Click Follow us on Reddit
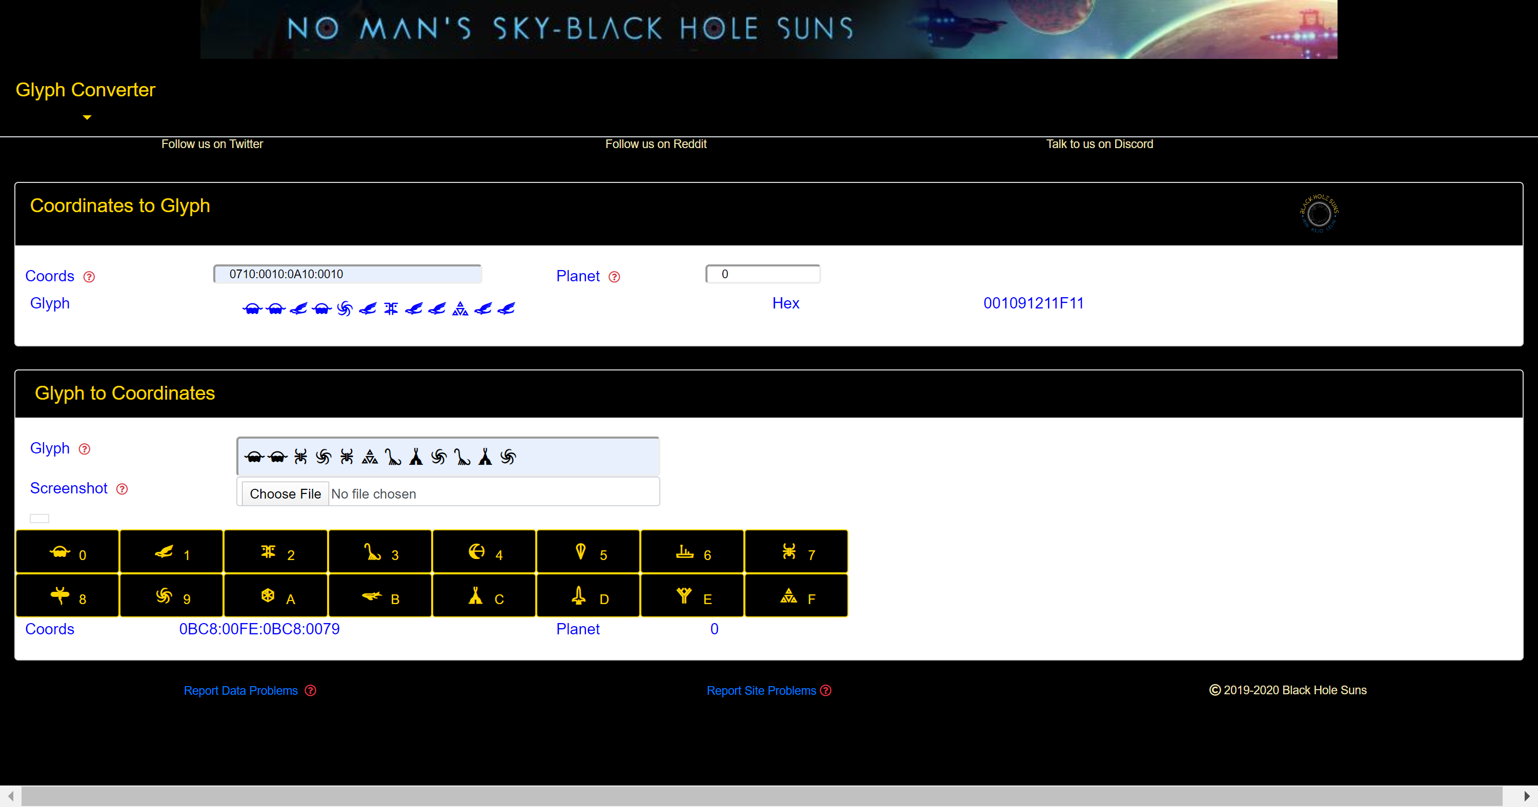The width and height of the screenshot is (1538, 807). pos(656,144)
